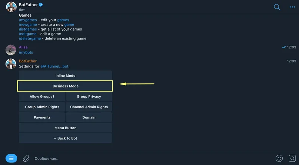Open Inline Mode setting
The image size is (299, 165).
(x=66, y=76)
